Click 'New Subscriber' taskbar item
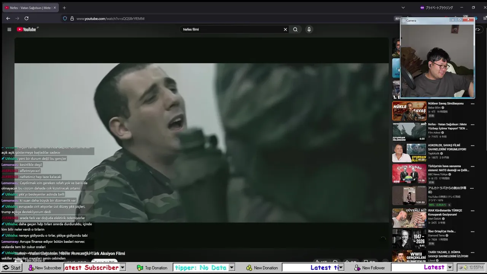 45,268
